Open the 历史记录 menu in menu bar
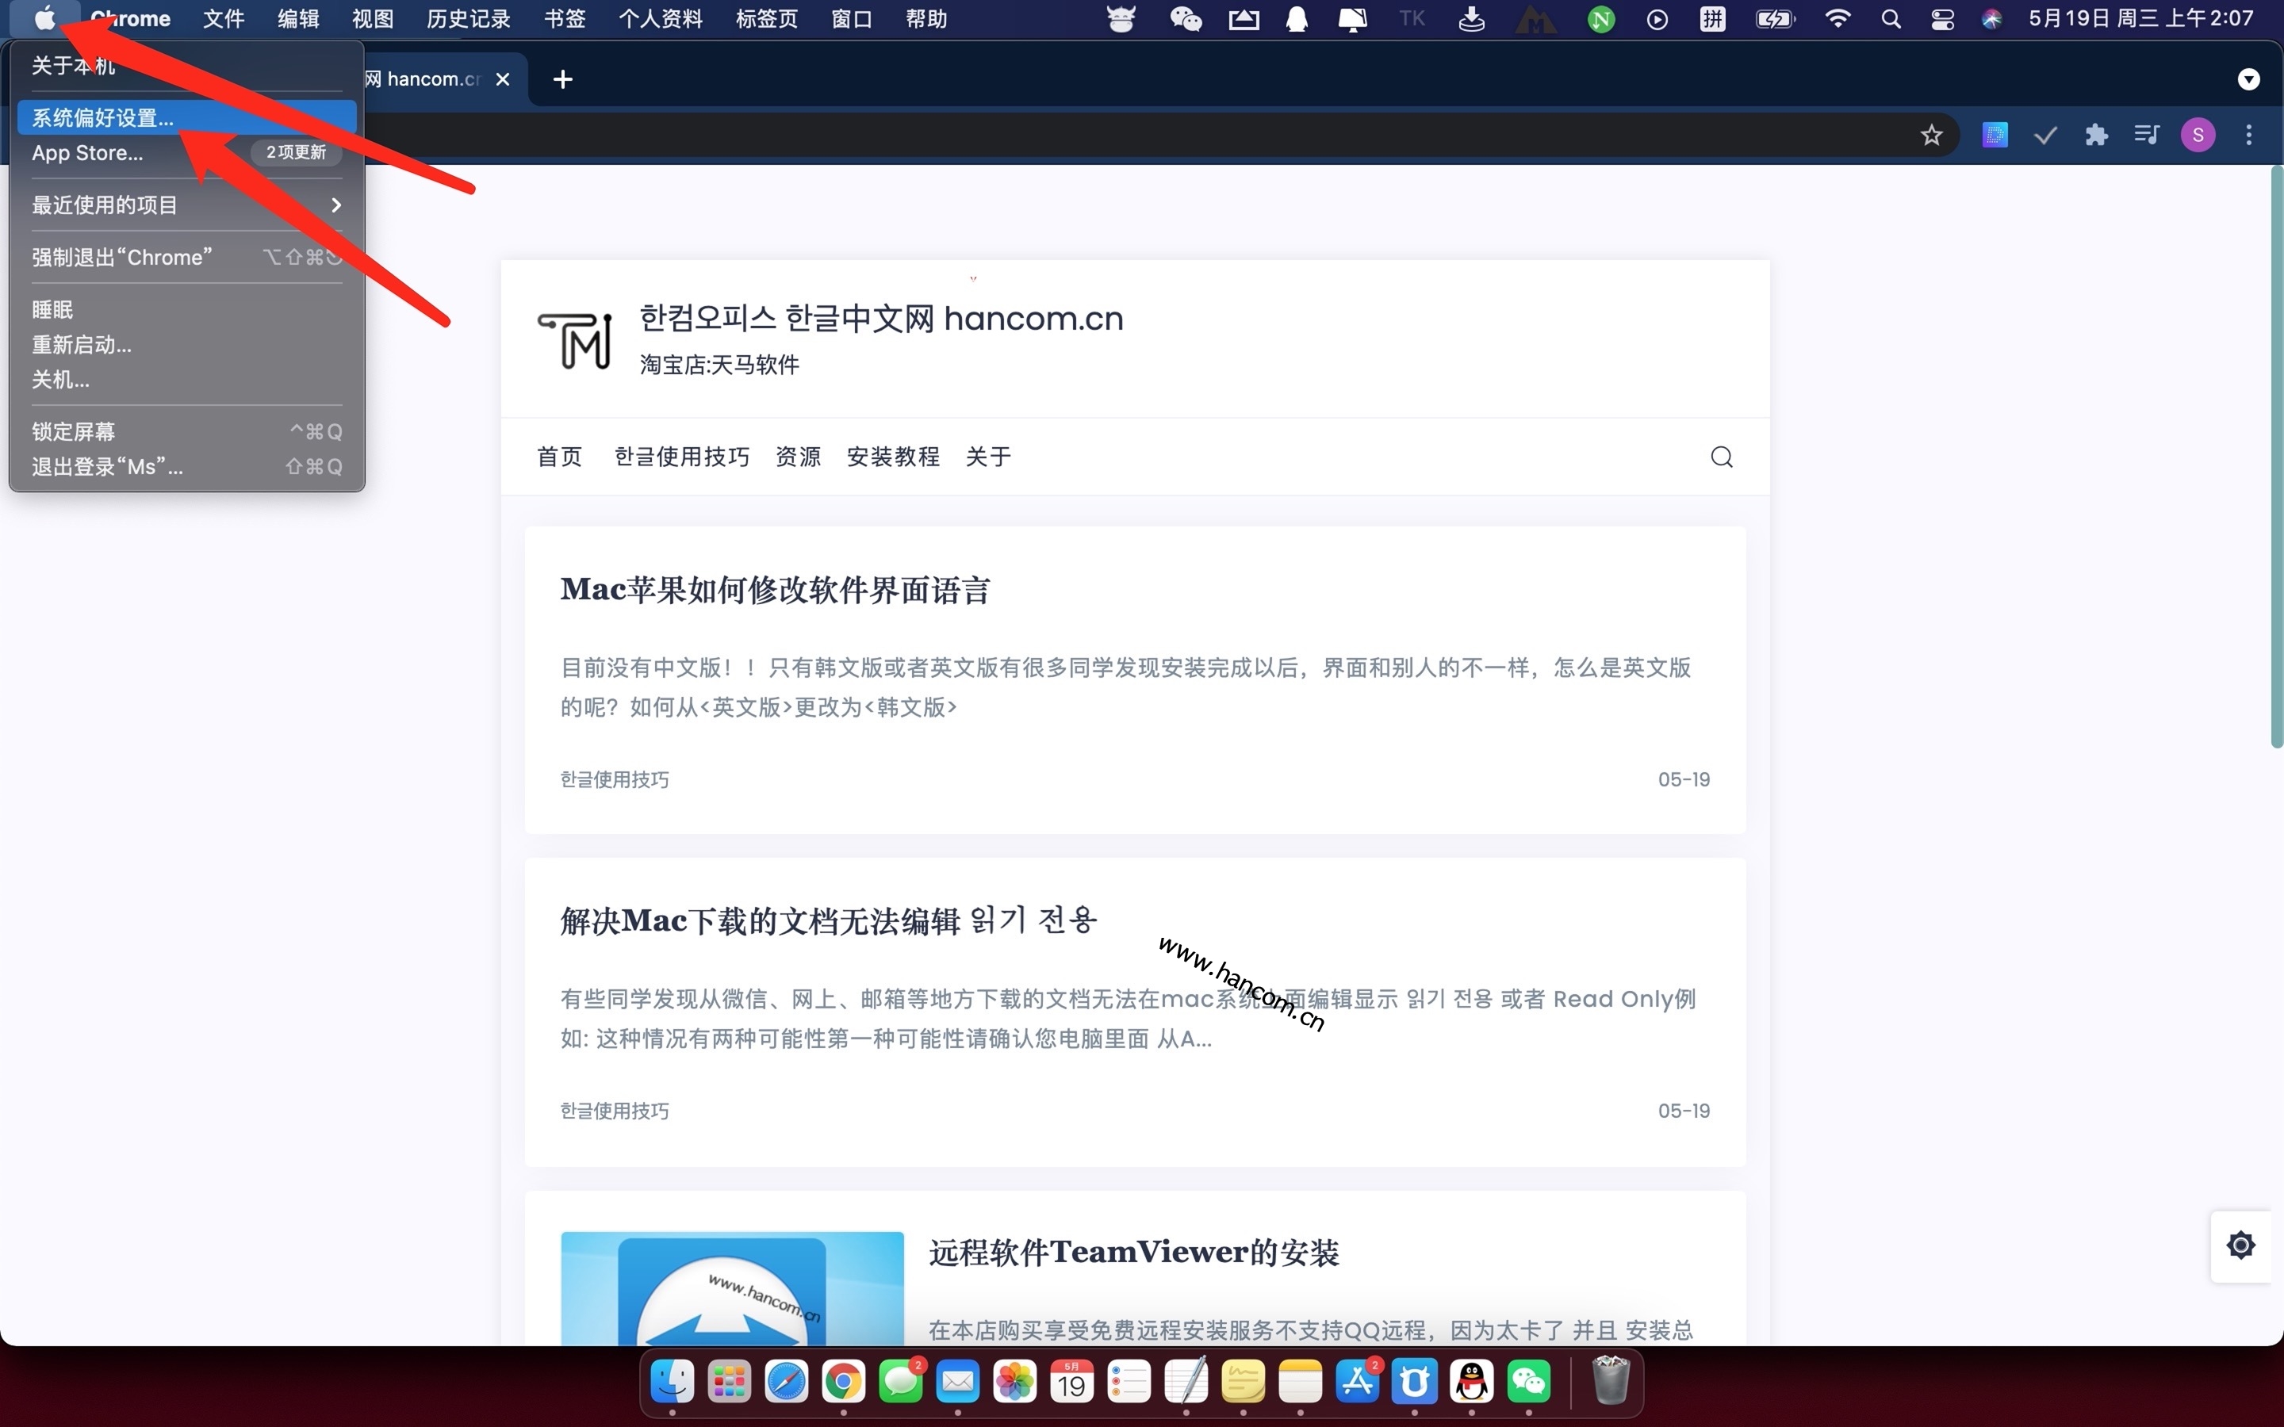The height and width of the screenshot is (1427, 2284). pos(468,19)
